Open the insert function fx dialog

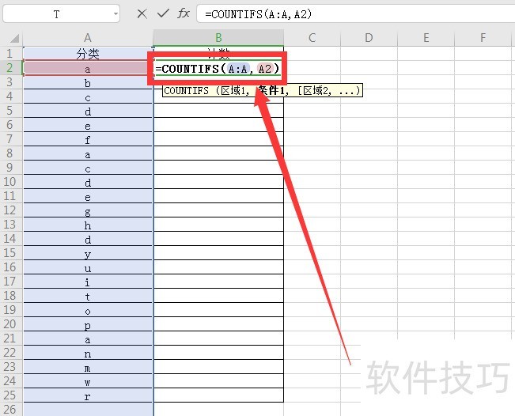coord(184,13)
